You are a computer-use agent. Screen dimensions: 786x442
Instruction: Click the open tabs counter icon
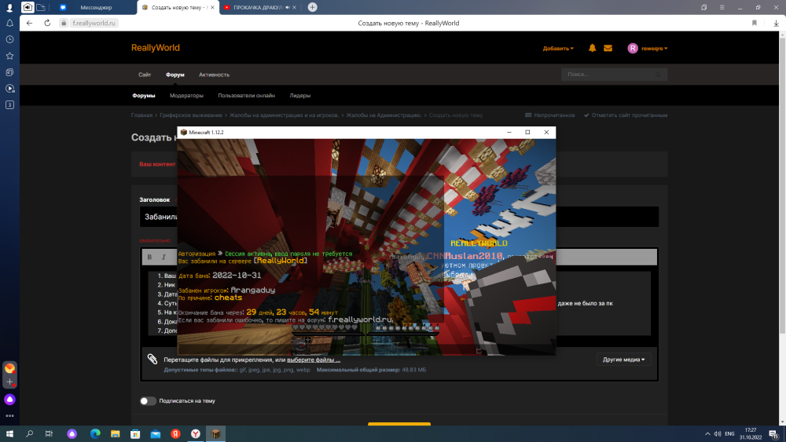tap(9, 104)
